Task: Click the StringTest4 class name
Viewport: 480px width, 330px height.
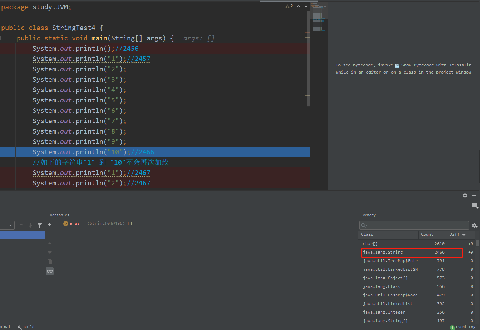Action: [x=74, y=28]
